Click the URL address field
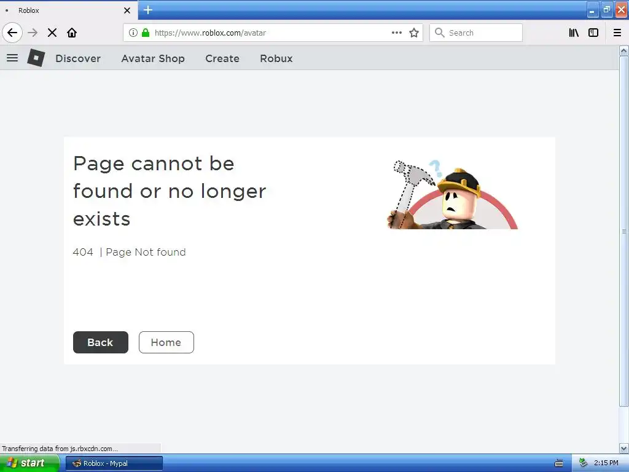The image size is (629, 472). tap(273, 33)
